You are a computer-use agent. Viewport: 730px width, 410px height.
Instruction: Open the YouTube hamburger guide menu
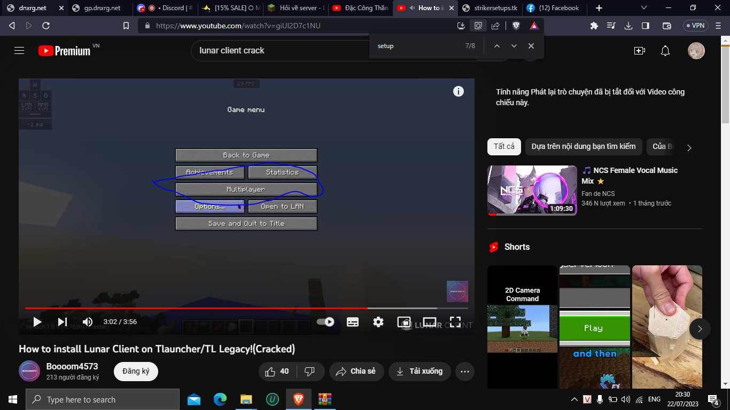[x=19, y=51]
